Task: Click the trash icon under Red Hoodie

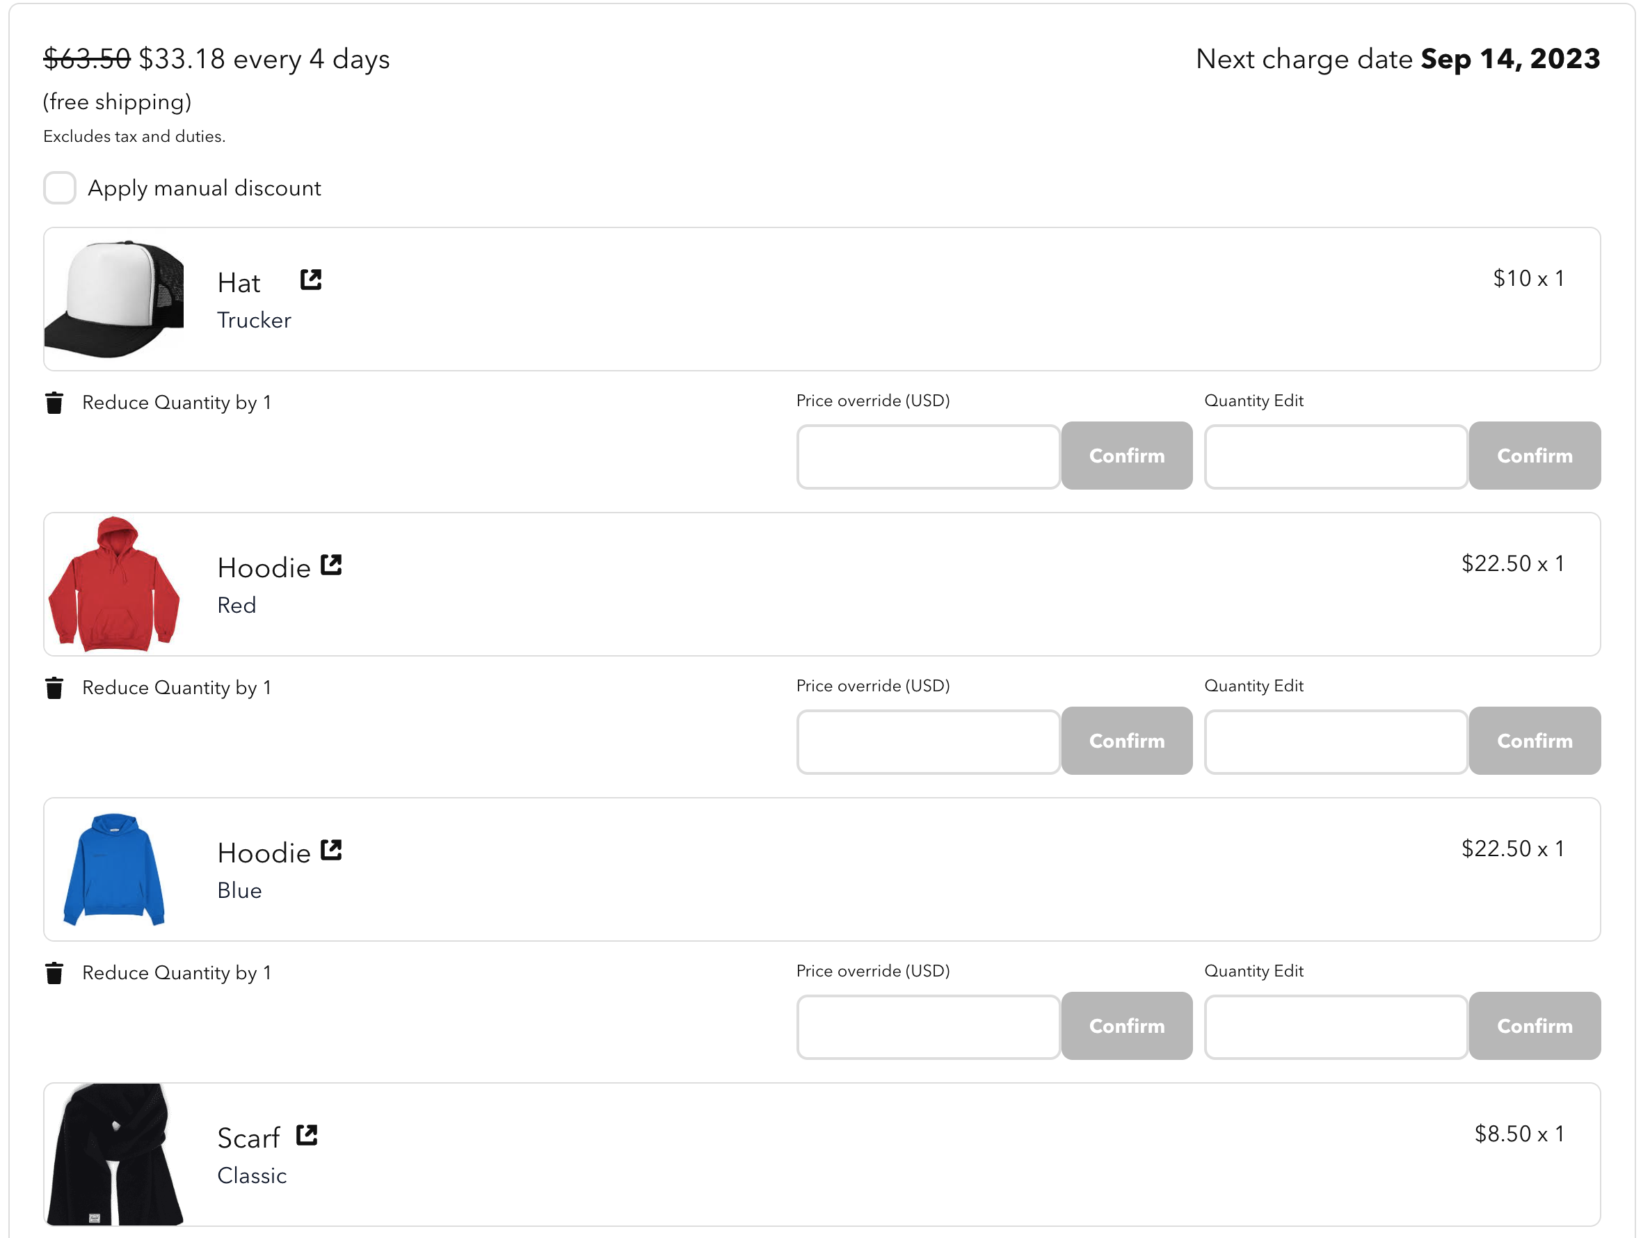Action: tap(54, 688)
